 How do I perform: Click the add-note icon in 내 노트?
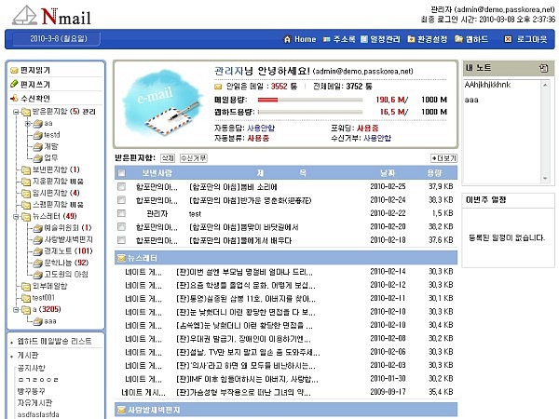(542, 69)
